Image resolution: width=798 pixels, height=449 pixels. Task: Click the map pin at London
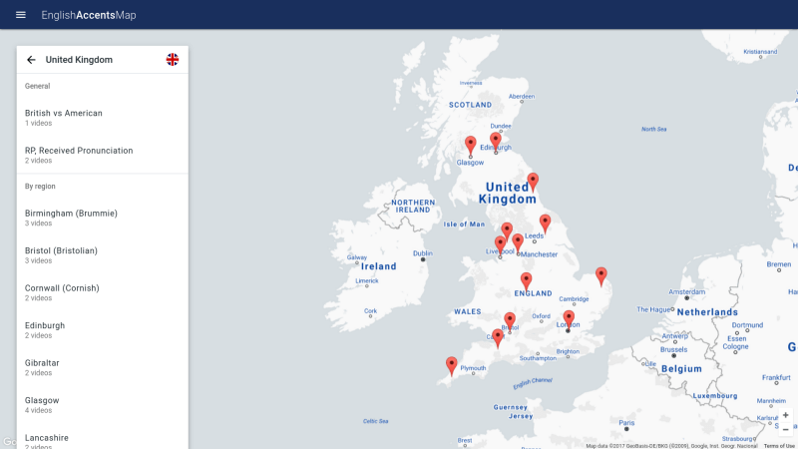click(569, 319)
